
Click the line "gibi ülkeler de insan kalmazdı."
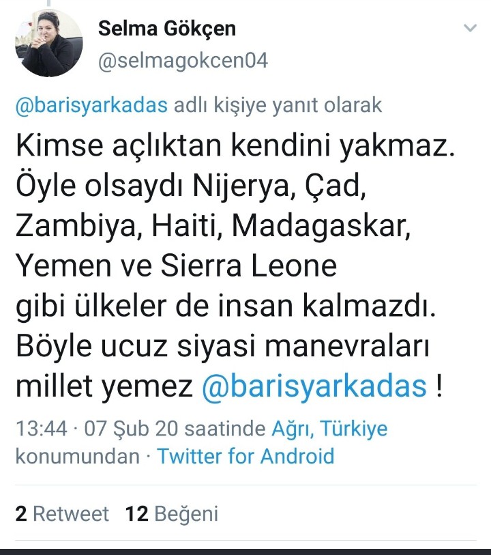pyautogui.click(x=224, y=307)
